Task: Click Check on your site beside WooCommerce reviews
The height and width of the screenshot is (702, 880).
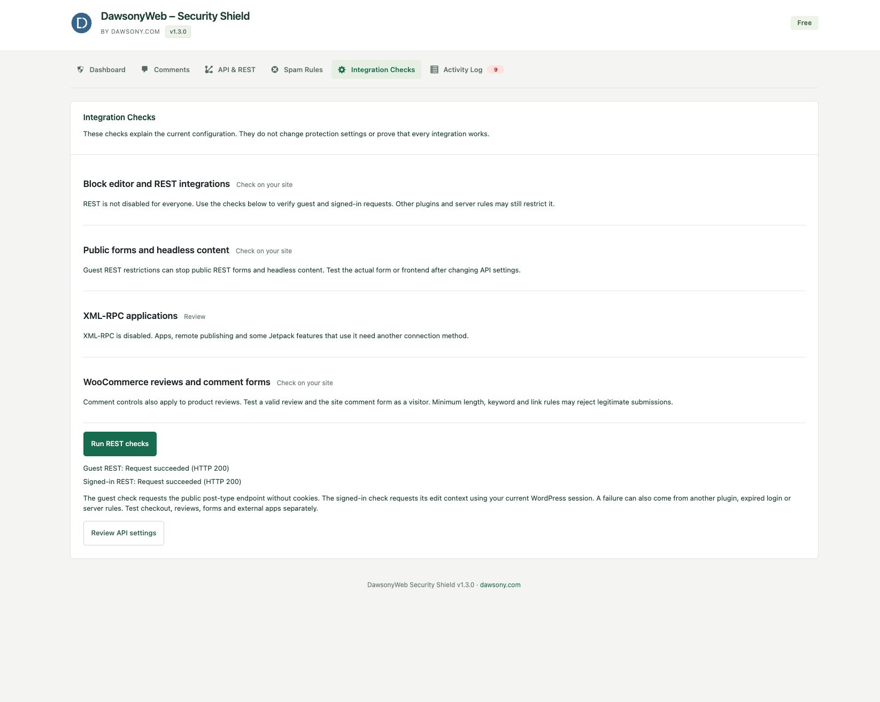Action: coord(305,383)
